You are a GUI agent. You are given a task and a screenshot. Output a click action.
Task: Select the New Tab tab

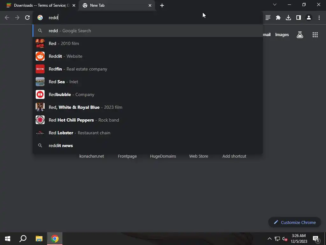117,5
